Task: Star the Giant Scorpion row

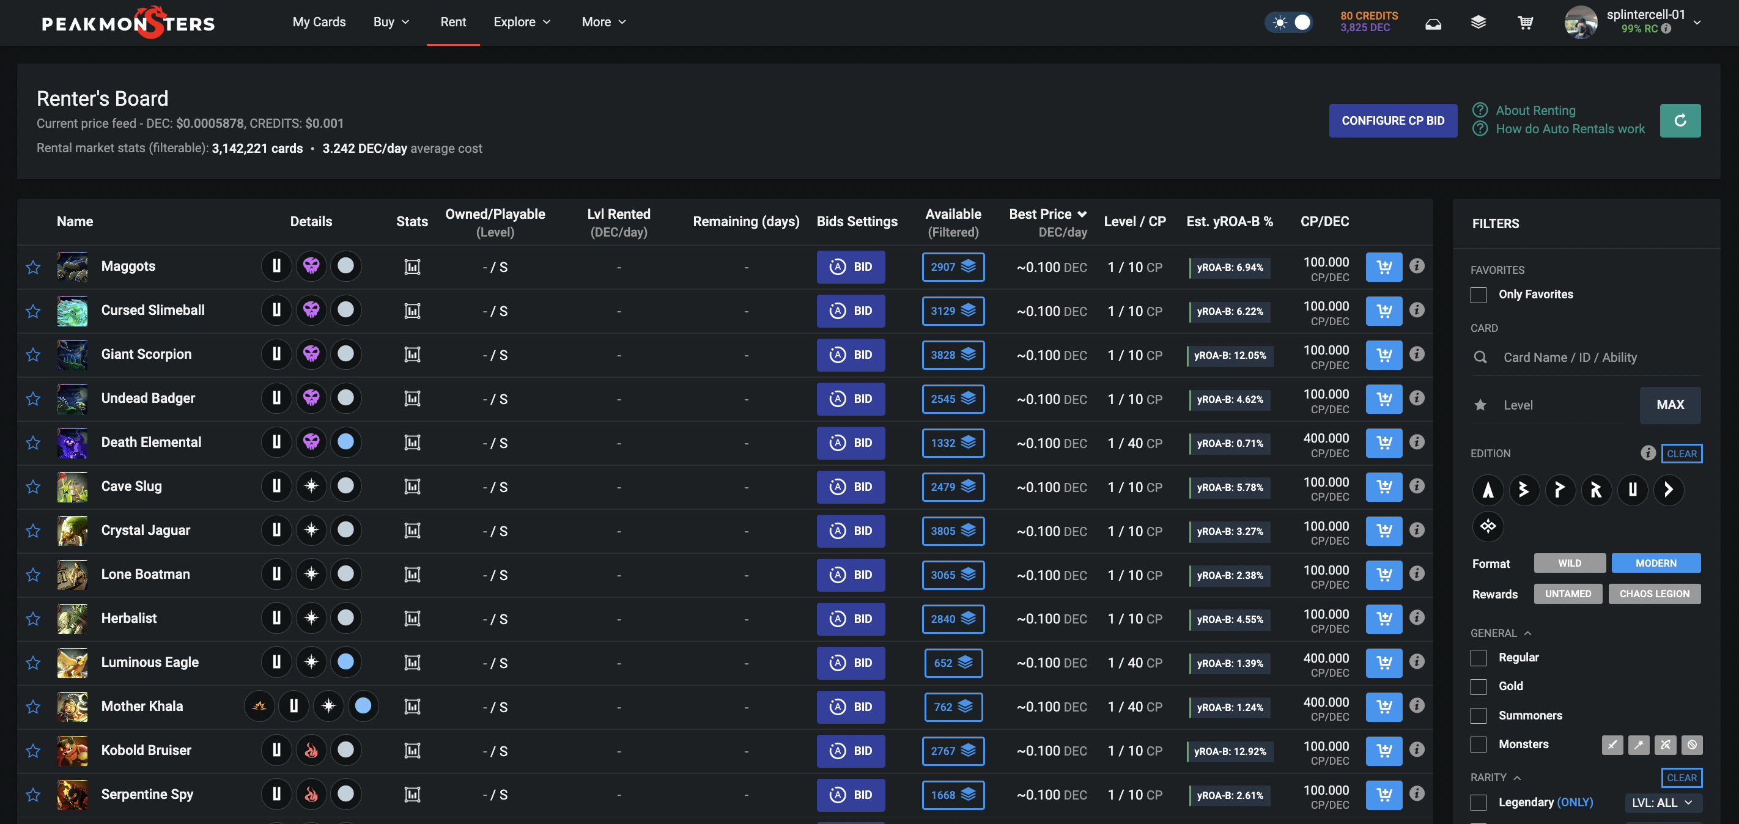Action: 33,355
